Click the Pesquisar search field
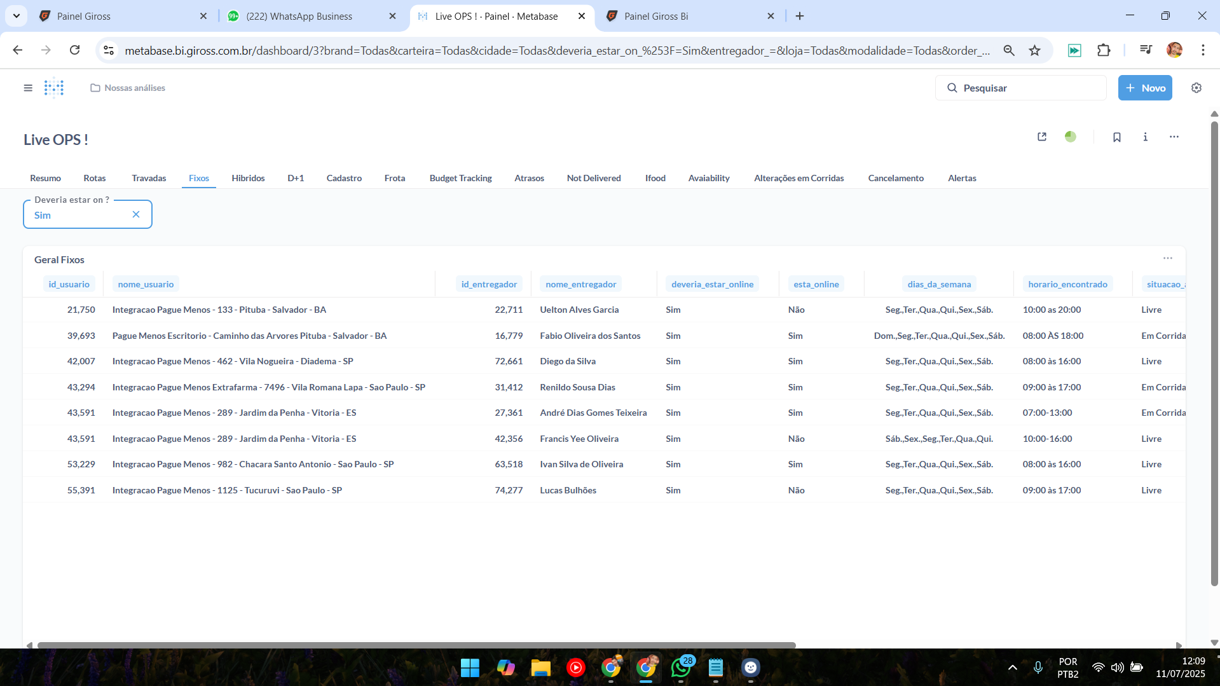 (x=1020, y=88)
